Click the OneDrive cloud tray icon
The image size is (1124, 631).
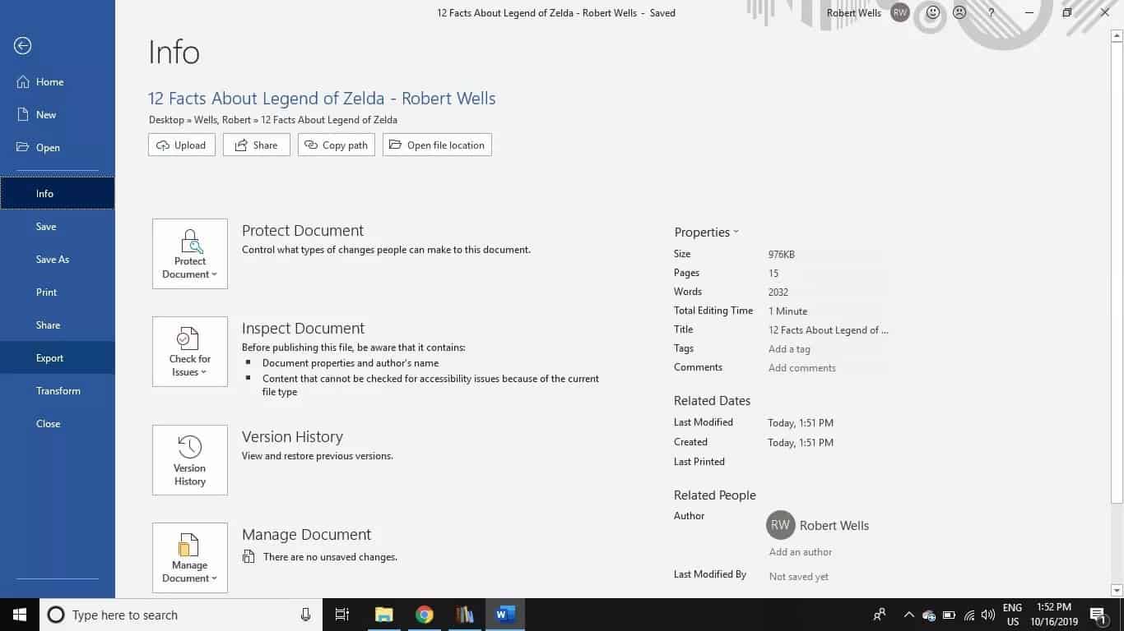click(929, 615)
